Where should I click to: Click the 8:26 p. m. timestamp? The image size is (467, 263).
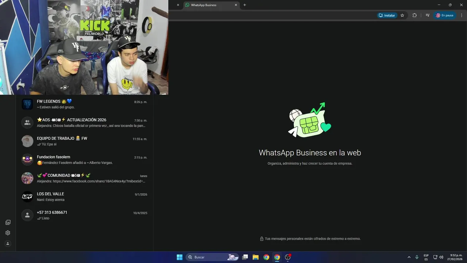click(x=140, y=102)
